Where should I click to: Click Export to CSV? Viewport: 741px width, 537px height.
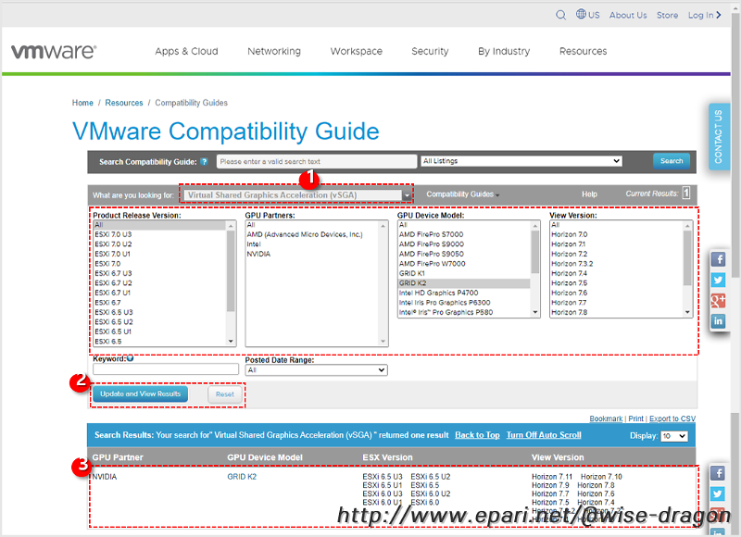coord(672,418)
